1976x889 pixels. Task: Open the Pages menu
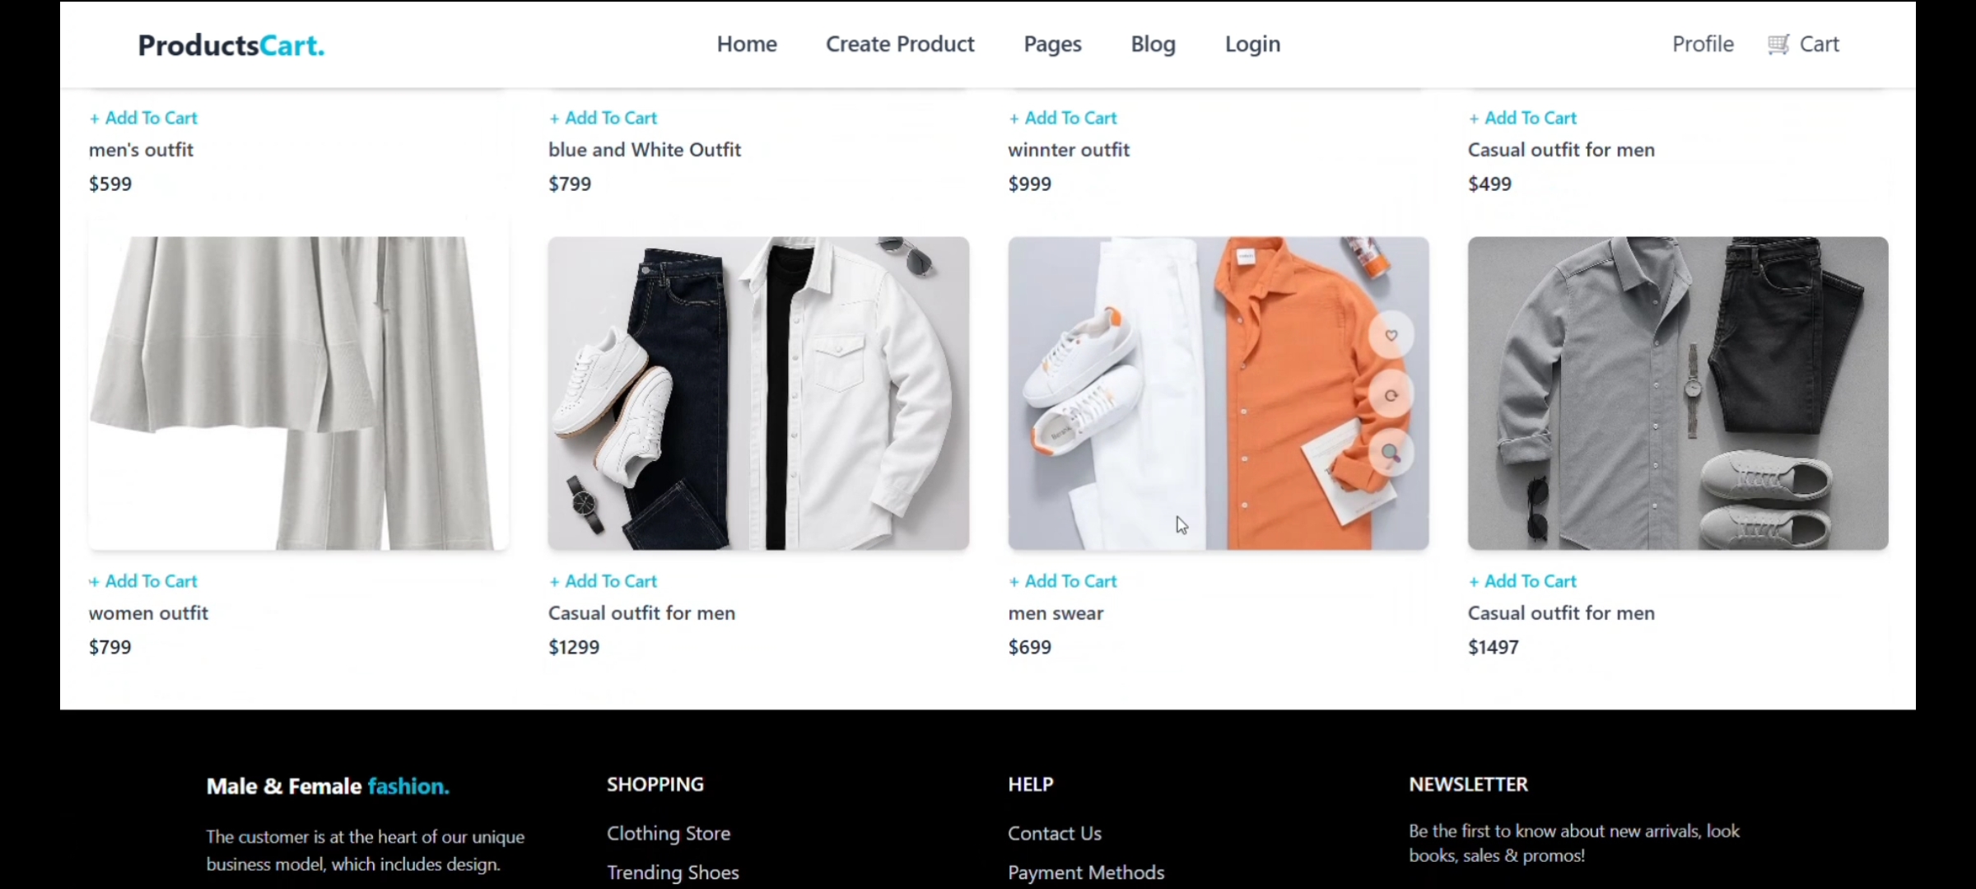pyautogui.click(x=1052, y=44)
